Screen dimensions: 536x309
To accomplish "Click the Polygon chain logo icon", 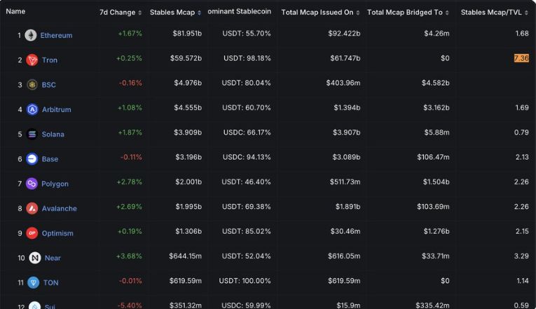I will [x=32, y=184].
